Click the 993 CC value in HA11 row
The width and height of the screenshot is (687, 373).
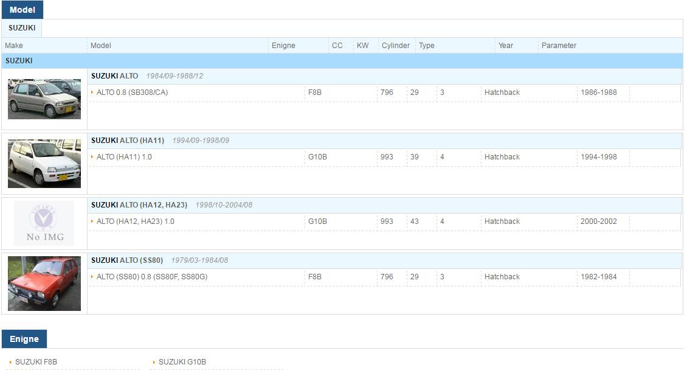tap(387, 157)
